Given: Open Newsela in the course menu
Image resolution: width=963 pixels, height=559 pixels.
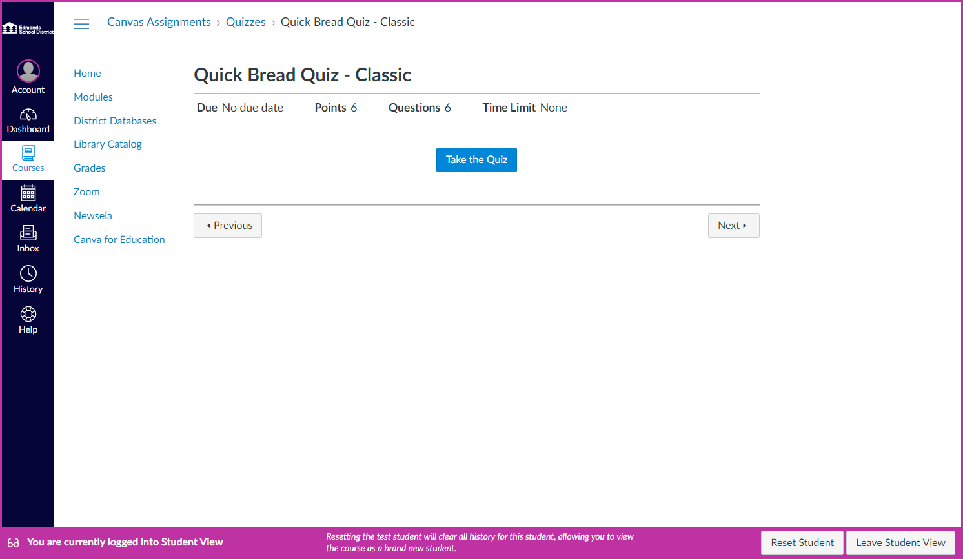Looking at the screenshot, I should click(x=93, y=216).
